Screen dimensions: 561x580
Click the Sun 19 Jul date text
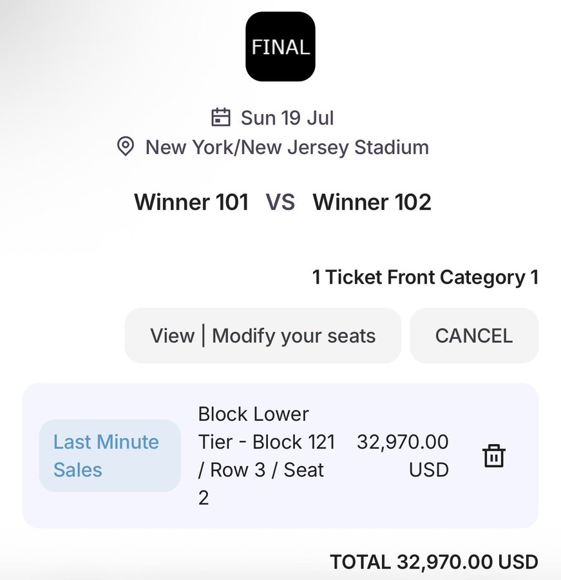(287, 118)
